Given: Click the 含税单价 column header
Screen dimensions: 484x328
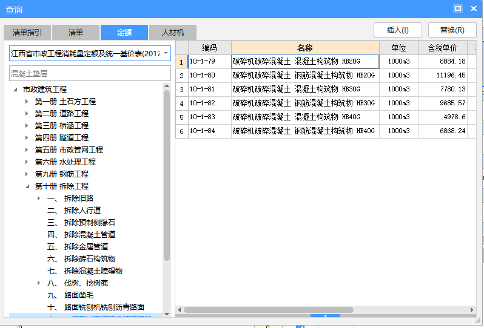Looking at the screenshot, I should (x=443, y=48).
